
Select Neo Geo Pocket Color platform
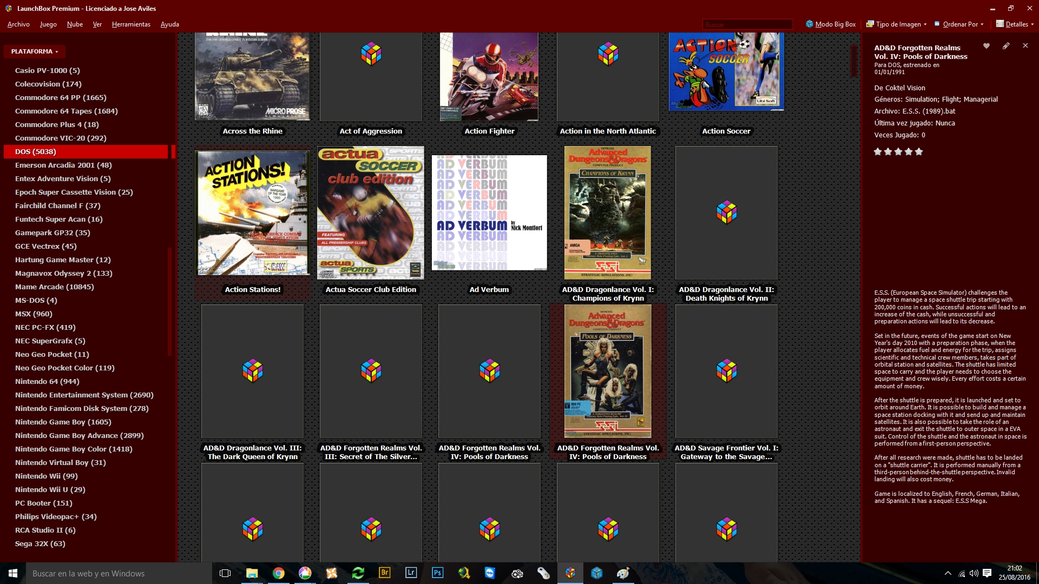coord(65,368)
